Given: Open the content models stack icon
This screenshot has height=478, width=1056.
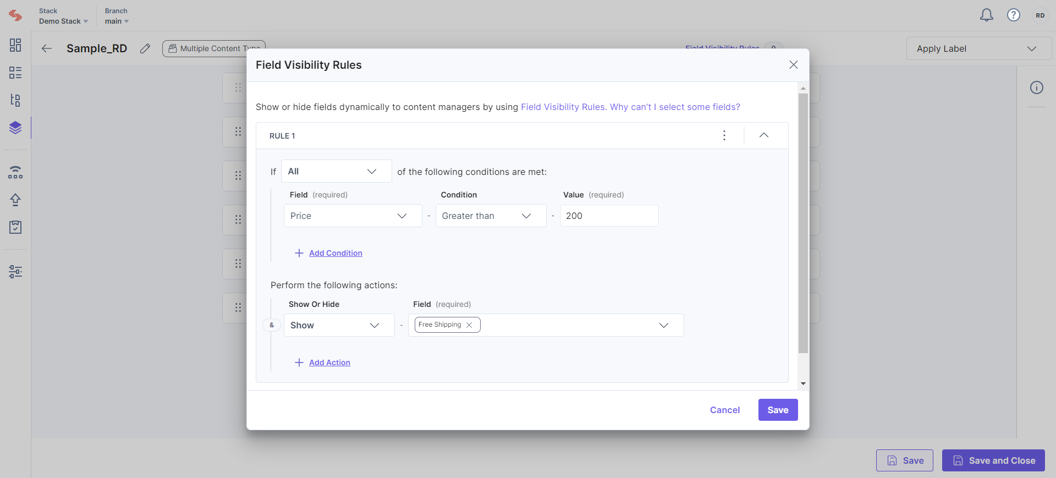Looking at the screenshot, I should pyautogui.click(x=15, y=128).
